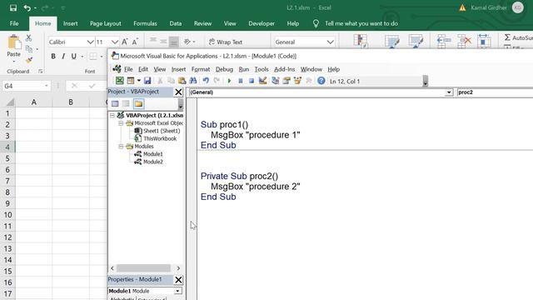Toggle Folders icon in Project panel
The image size is (533, 300).
[x=138, y=103]
